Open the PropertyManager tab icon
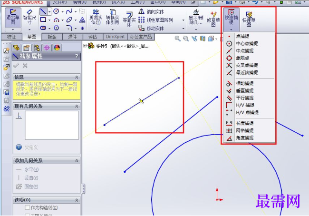 pyautogui.click(x=27, y=48)
